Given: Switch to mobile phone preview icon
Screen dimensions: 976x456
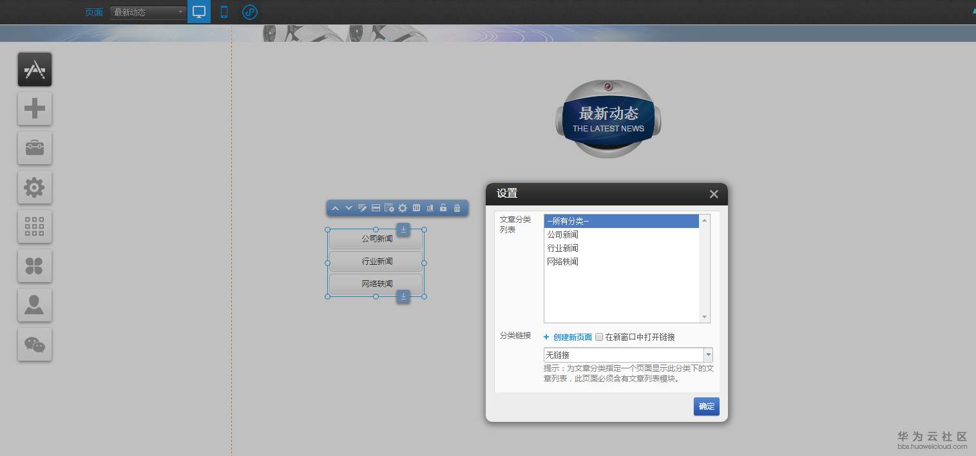Looking at the screenshot, I should [224, 12].
